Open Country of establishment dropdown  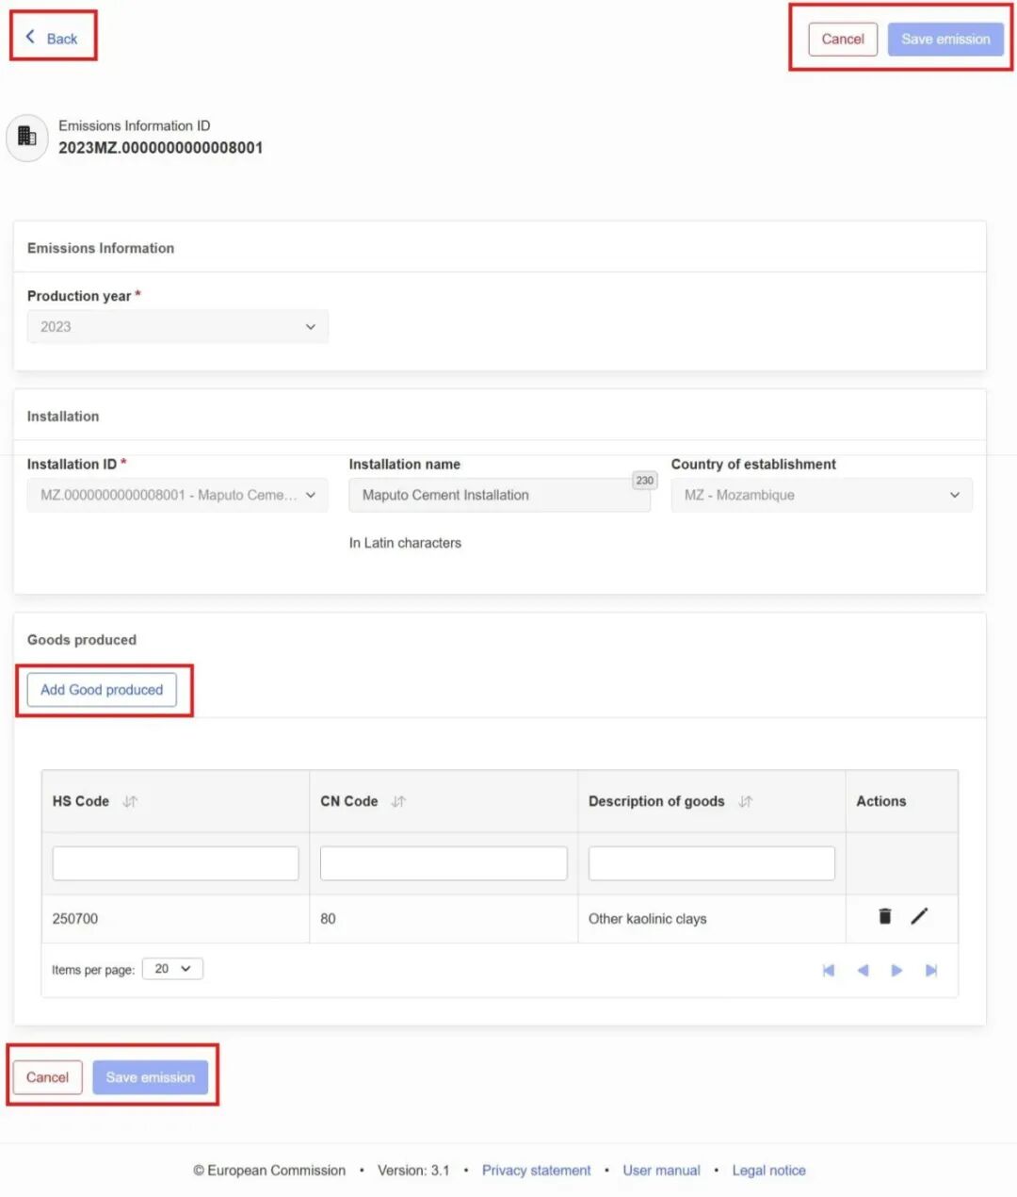pos(821,495)
